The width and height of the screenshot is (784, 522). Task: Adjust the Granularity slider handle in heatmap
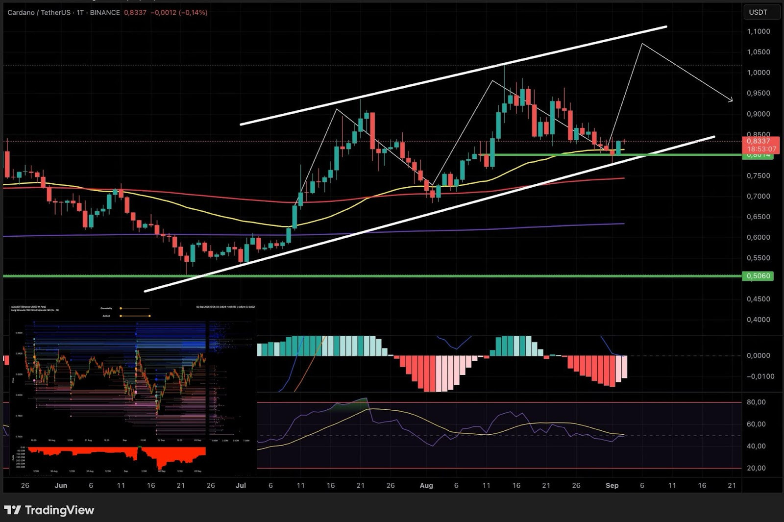coord(121,308)
